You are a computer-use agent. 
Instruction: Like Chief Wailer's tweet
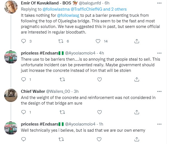98,112
